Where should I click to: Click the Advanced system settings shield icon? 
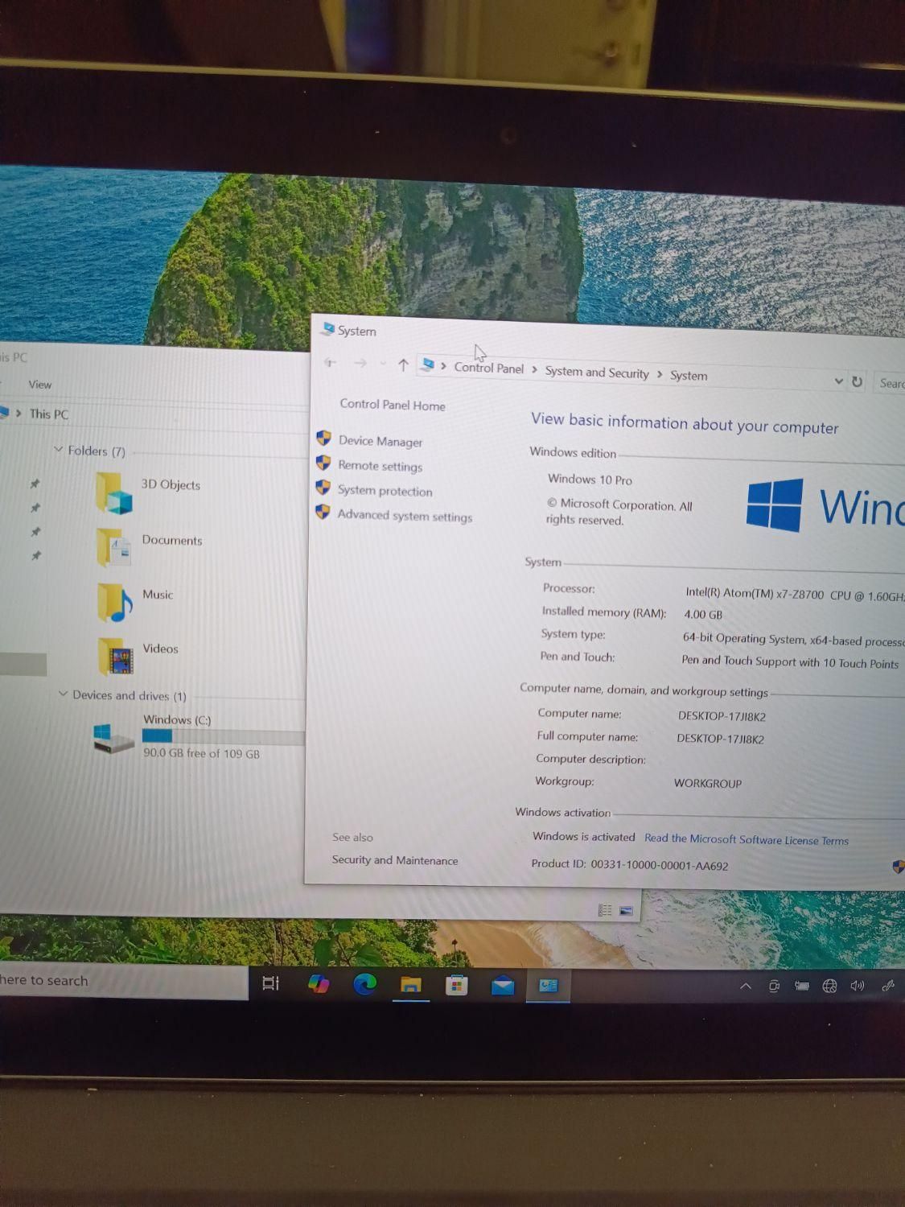323,512
